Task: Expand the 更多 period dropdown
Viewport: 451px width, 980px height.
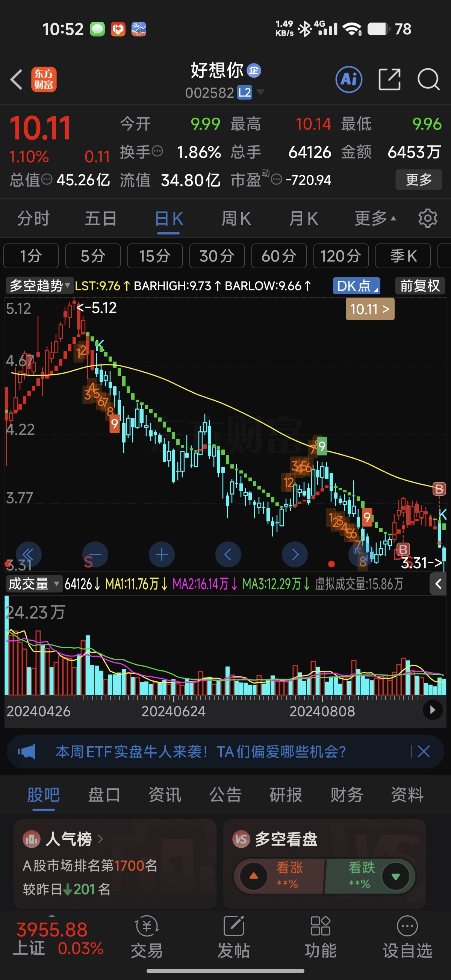Action: tap(375, 218)
